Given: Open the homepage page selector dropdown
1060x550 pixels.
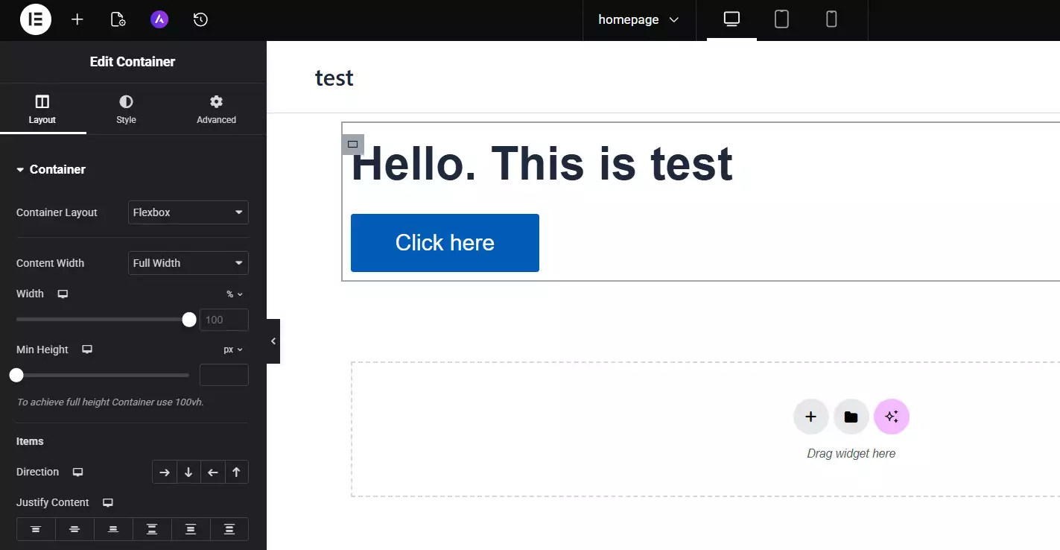Looking at the screenshot, I should 638,19.
